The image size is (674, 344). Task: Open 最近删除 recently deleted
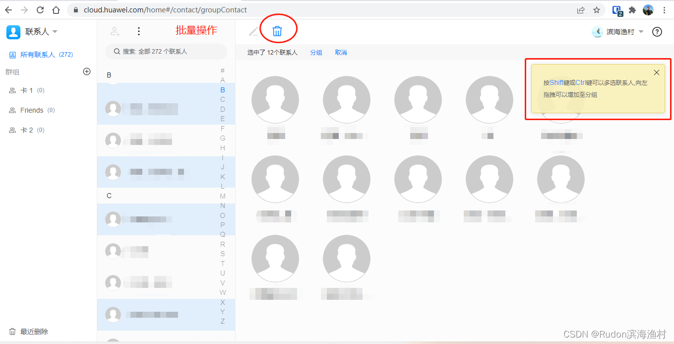[29, 332]
